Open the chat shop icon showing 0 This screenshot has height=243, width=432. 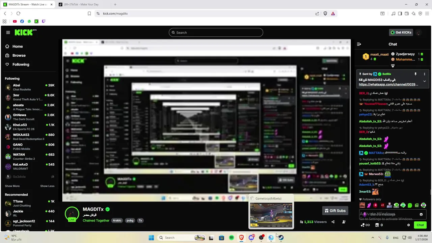379,225
